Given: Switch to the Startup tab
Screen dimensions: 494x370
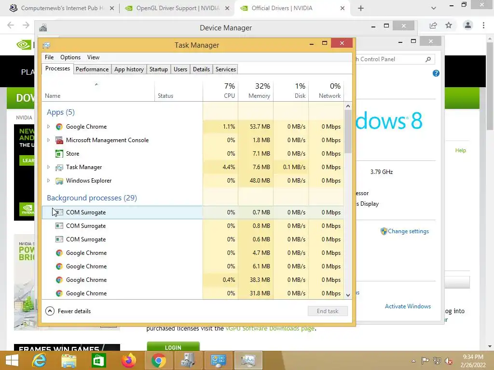Looking at the screenshot, I should 158,69.
